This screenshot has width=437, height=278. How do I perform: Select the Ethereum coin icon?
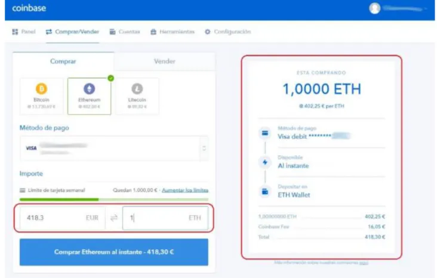click(x=90, y=89)
